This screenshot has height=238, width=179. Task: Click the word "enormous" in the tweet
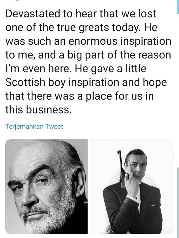point(93,41)
